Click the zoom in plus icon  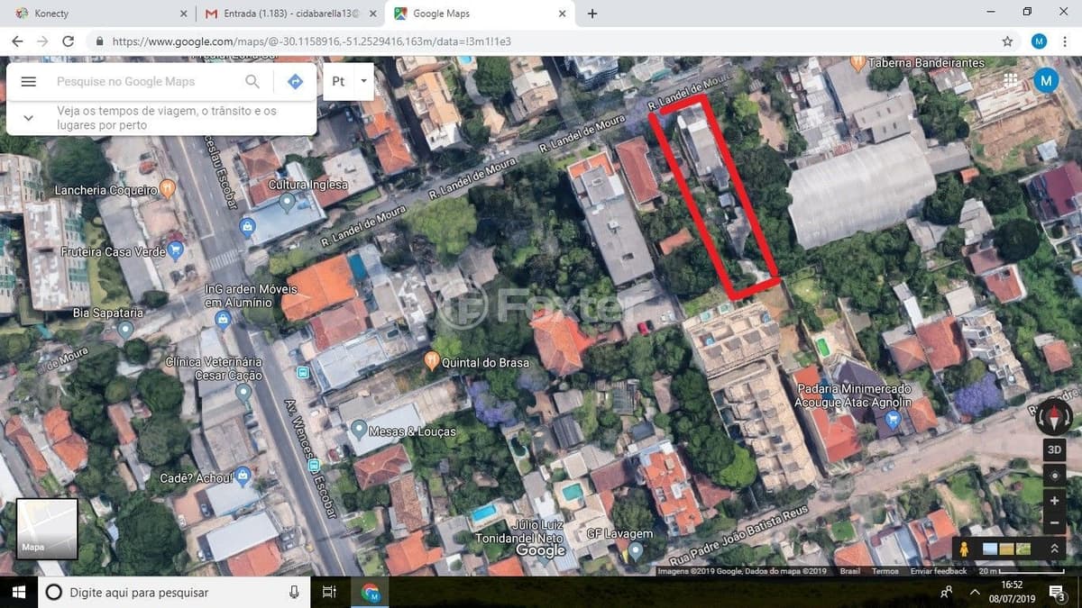click(x=1054, y=499)
